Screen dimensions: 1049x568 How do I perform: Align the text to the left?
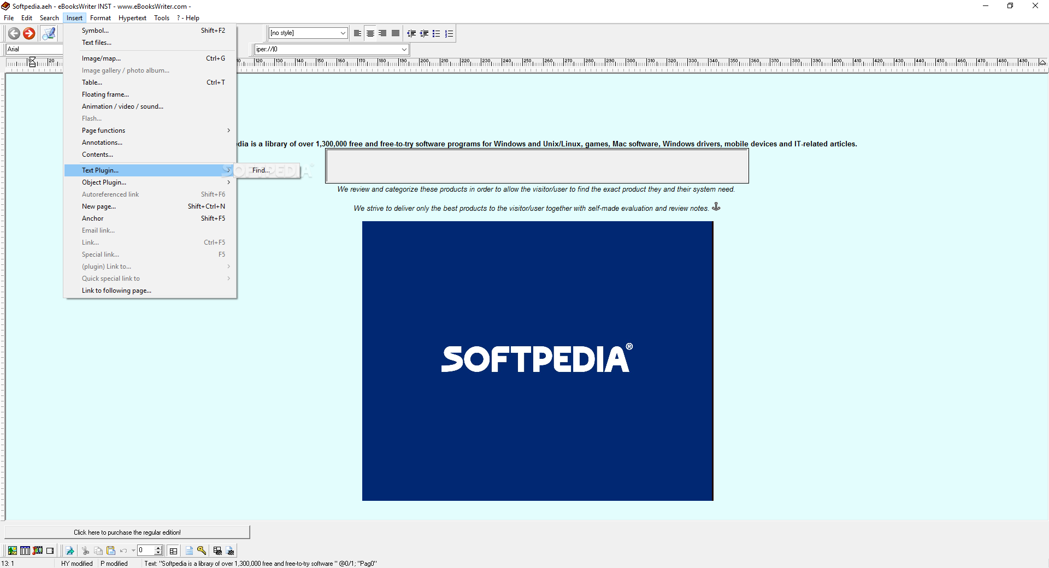[x=357, y=33]
